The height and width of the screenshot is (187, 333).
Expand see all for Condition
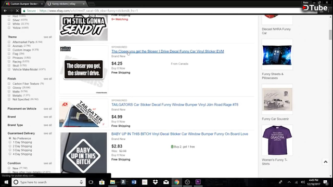[47, 163]
